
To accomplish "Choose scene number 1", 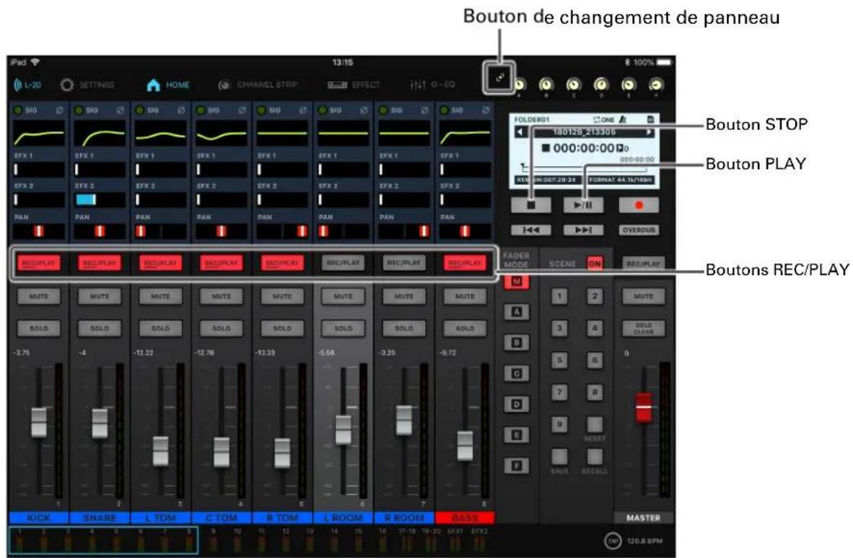I will click(x=559, y=296).
